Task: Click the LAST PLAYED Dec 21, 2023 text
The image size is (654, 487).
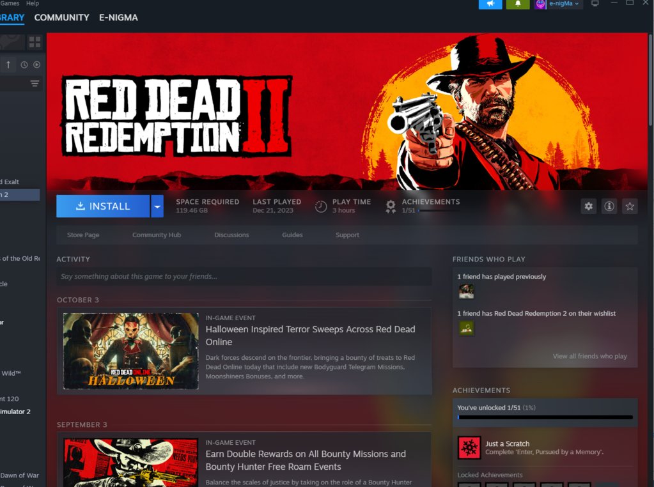Action: point(277,206)
